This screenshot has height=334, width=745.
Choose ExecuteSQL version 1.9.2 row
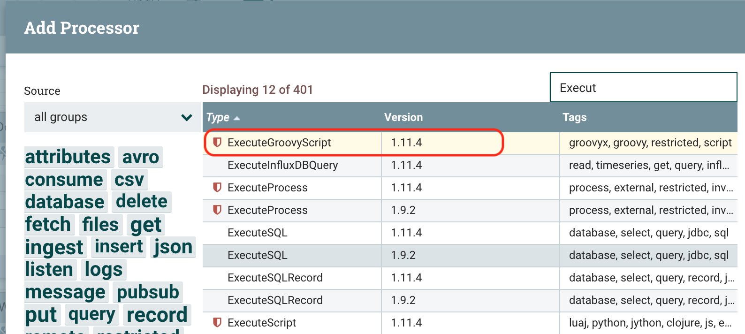tap(257, 255)
